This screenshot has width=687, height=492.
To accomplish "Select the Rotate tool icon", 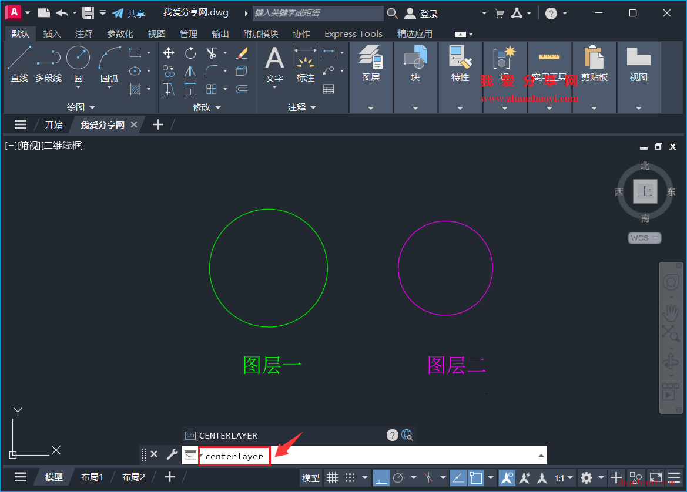I will coord(190,53).
